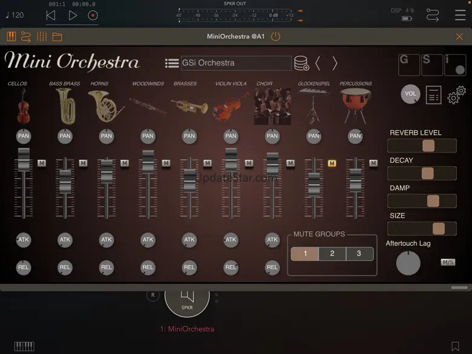472x354 pixels.
Task: Click the Size slider handle
Action: pyautogui.click(x=439, y=229)
